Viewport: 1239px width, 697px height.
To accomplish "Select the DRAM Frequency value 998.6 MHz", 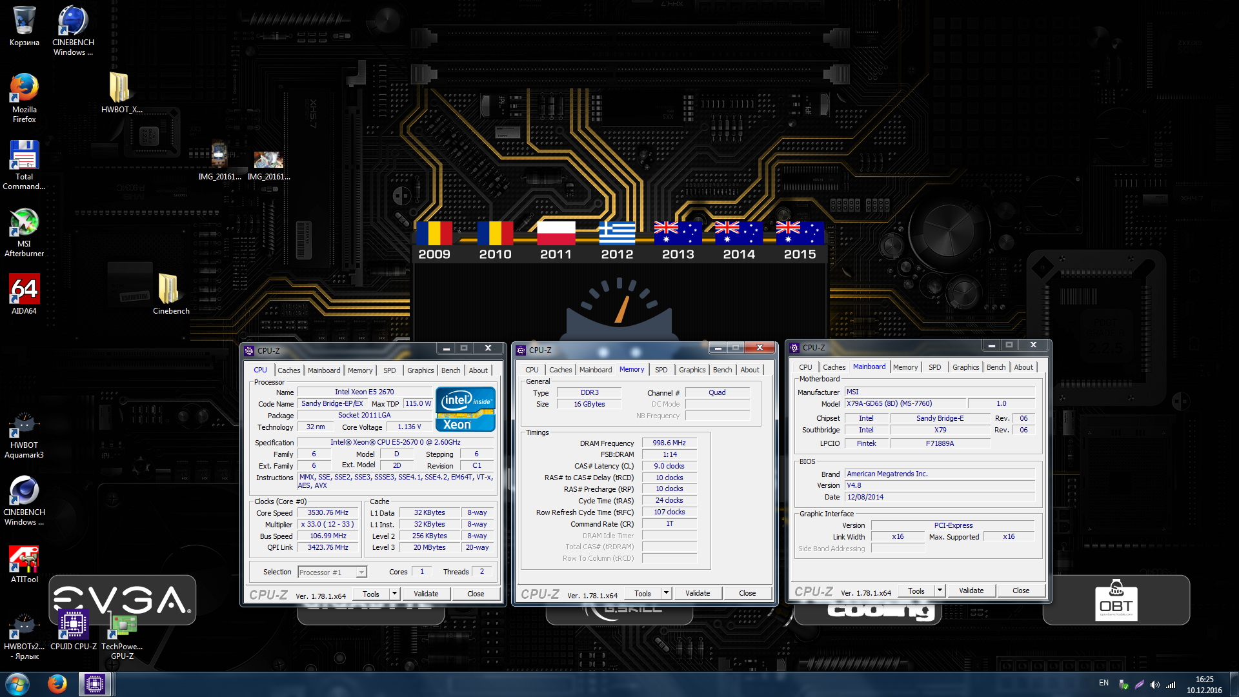I will pyautogui.click(x=669, y=443).
